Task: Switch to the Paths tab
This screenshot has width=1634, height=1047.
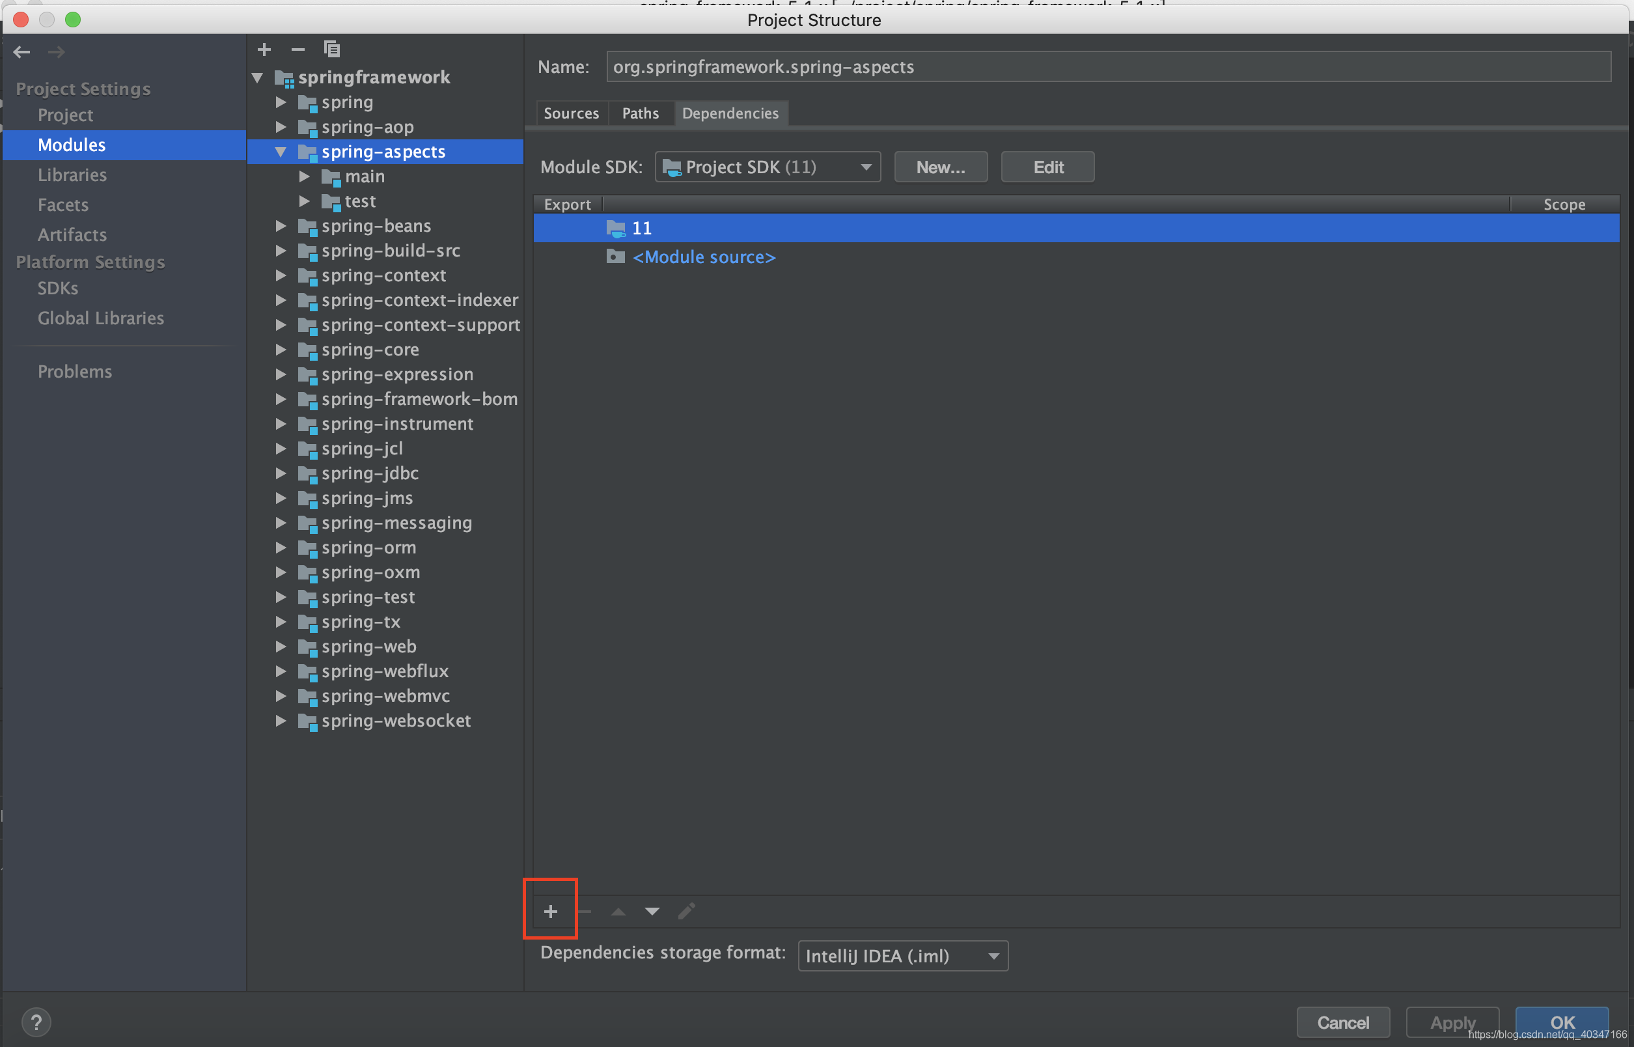Action: tap(639, 113)
